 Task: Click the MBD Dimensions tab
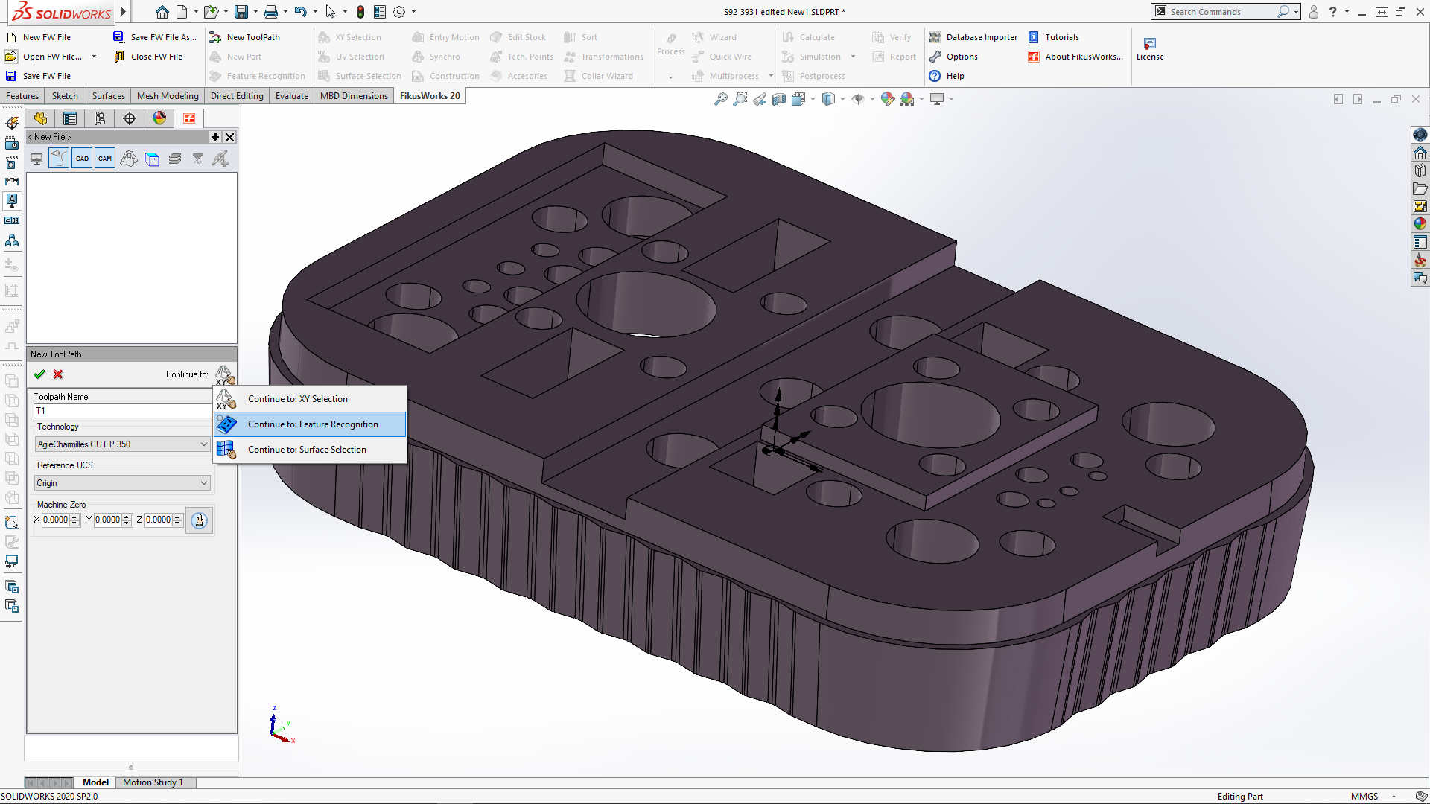tap(352, 95)
